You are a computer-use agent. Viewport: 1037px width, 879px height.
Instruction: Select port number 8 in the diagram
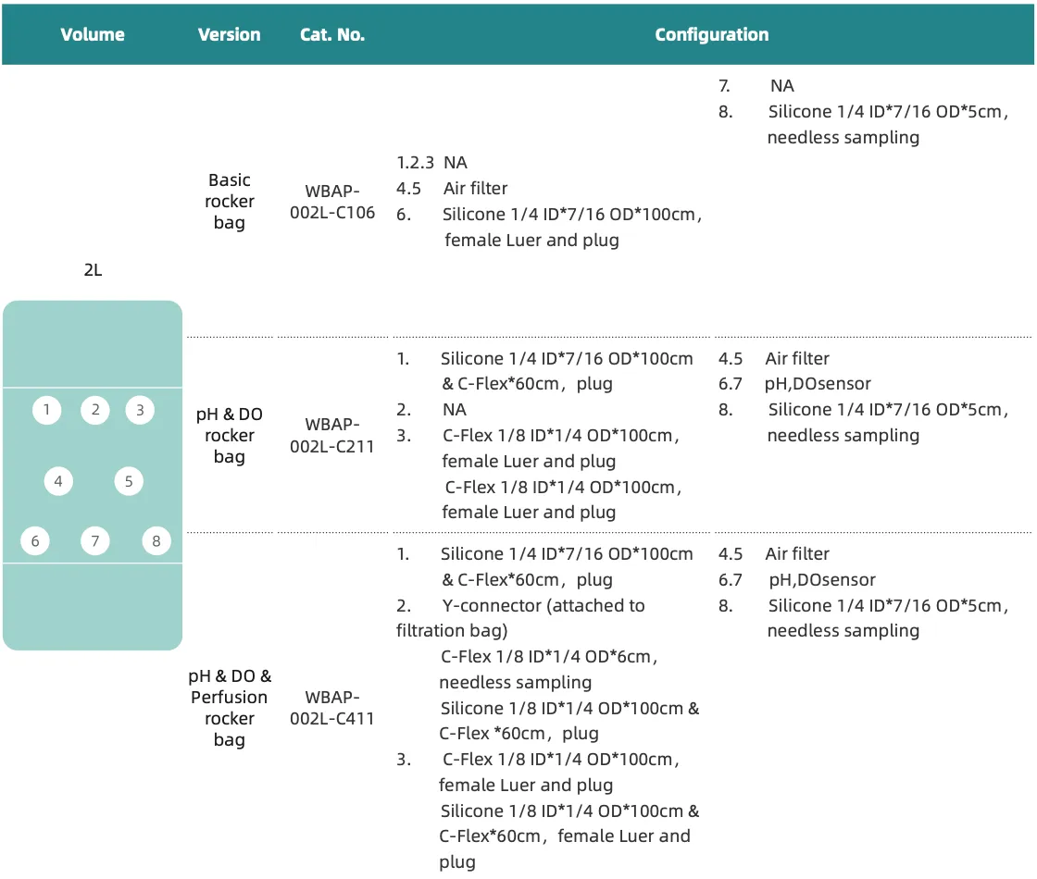(156, 541)
